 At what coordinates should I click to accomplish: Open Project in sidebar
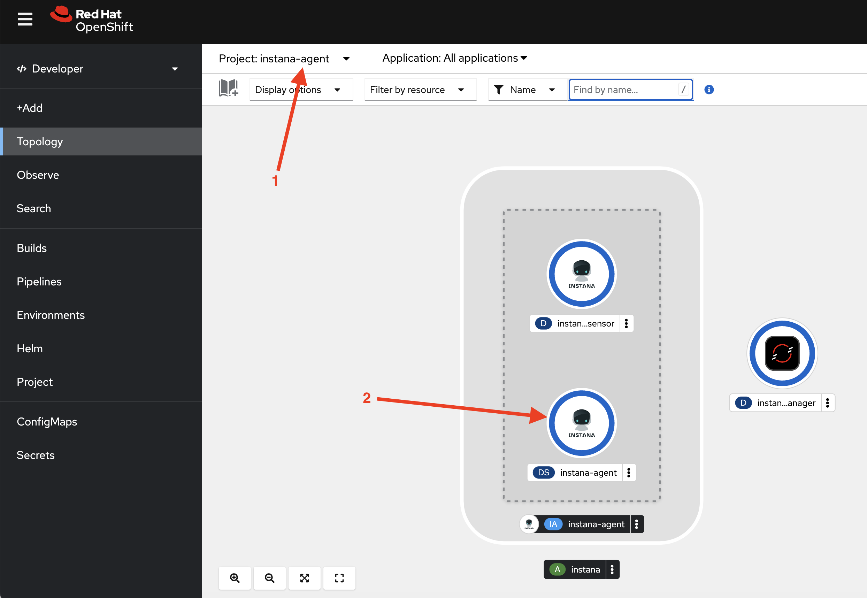[101, 382]
